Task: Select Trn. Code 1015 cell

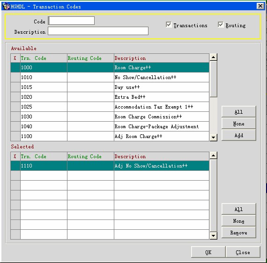Action: click(x=44, y=87)
